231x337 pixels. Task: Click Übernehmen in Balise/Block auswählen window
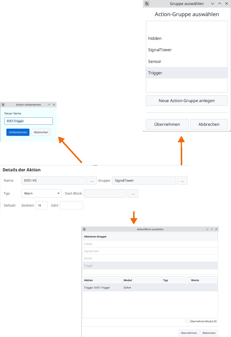[189, 333]
